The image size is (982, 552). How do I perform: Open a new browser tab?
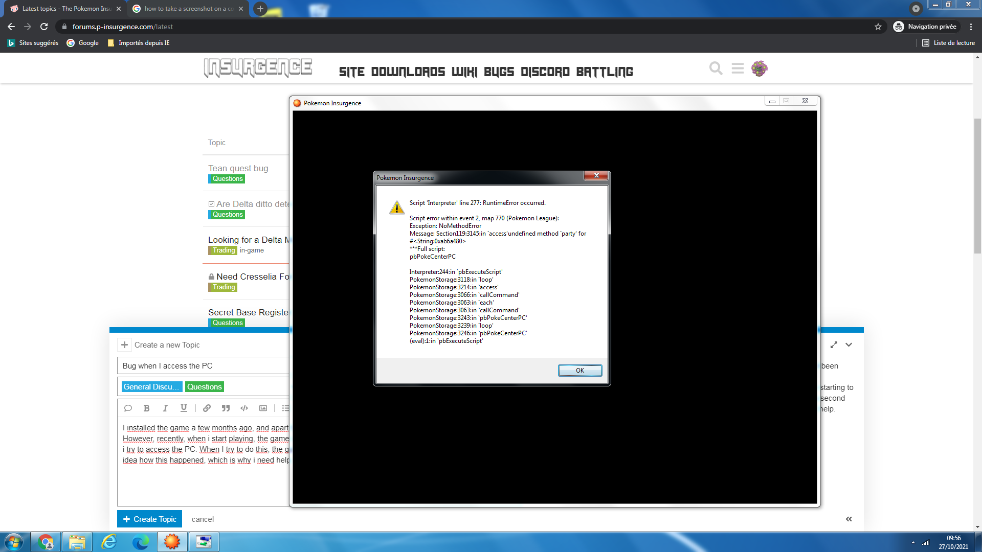(260, 9)
